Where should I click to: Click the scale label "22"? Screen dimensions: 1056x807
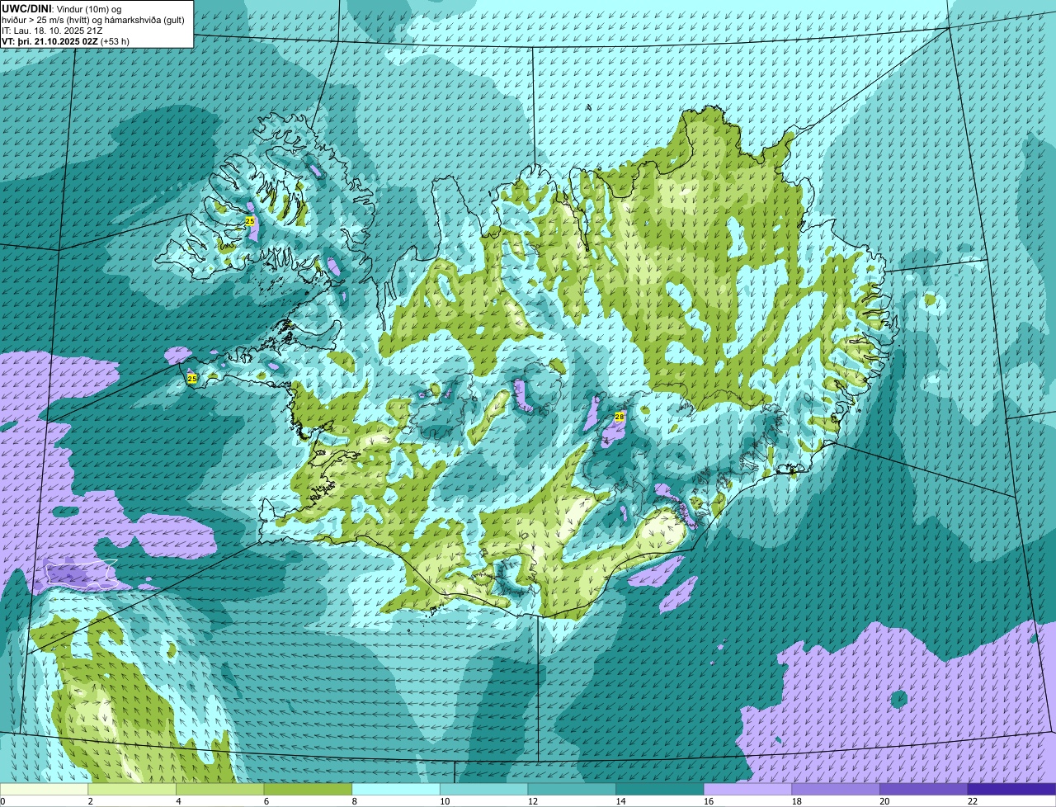[x=973, y=801]
